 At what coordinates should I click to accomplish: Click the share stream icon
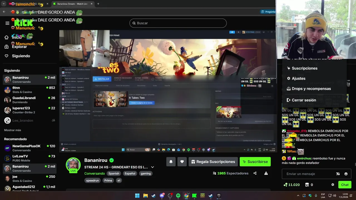click(x=255, y=173)
